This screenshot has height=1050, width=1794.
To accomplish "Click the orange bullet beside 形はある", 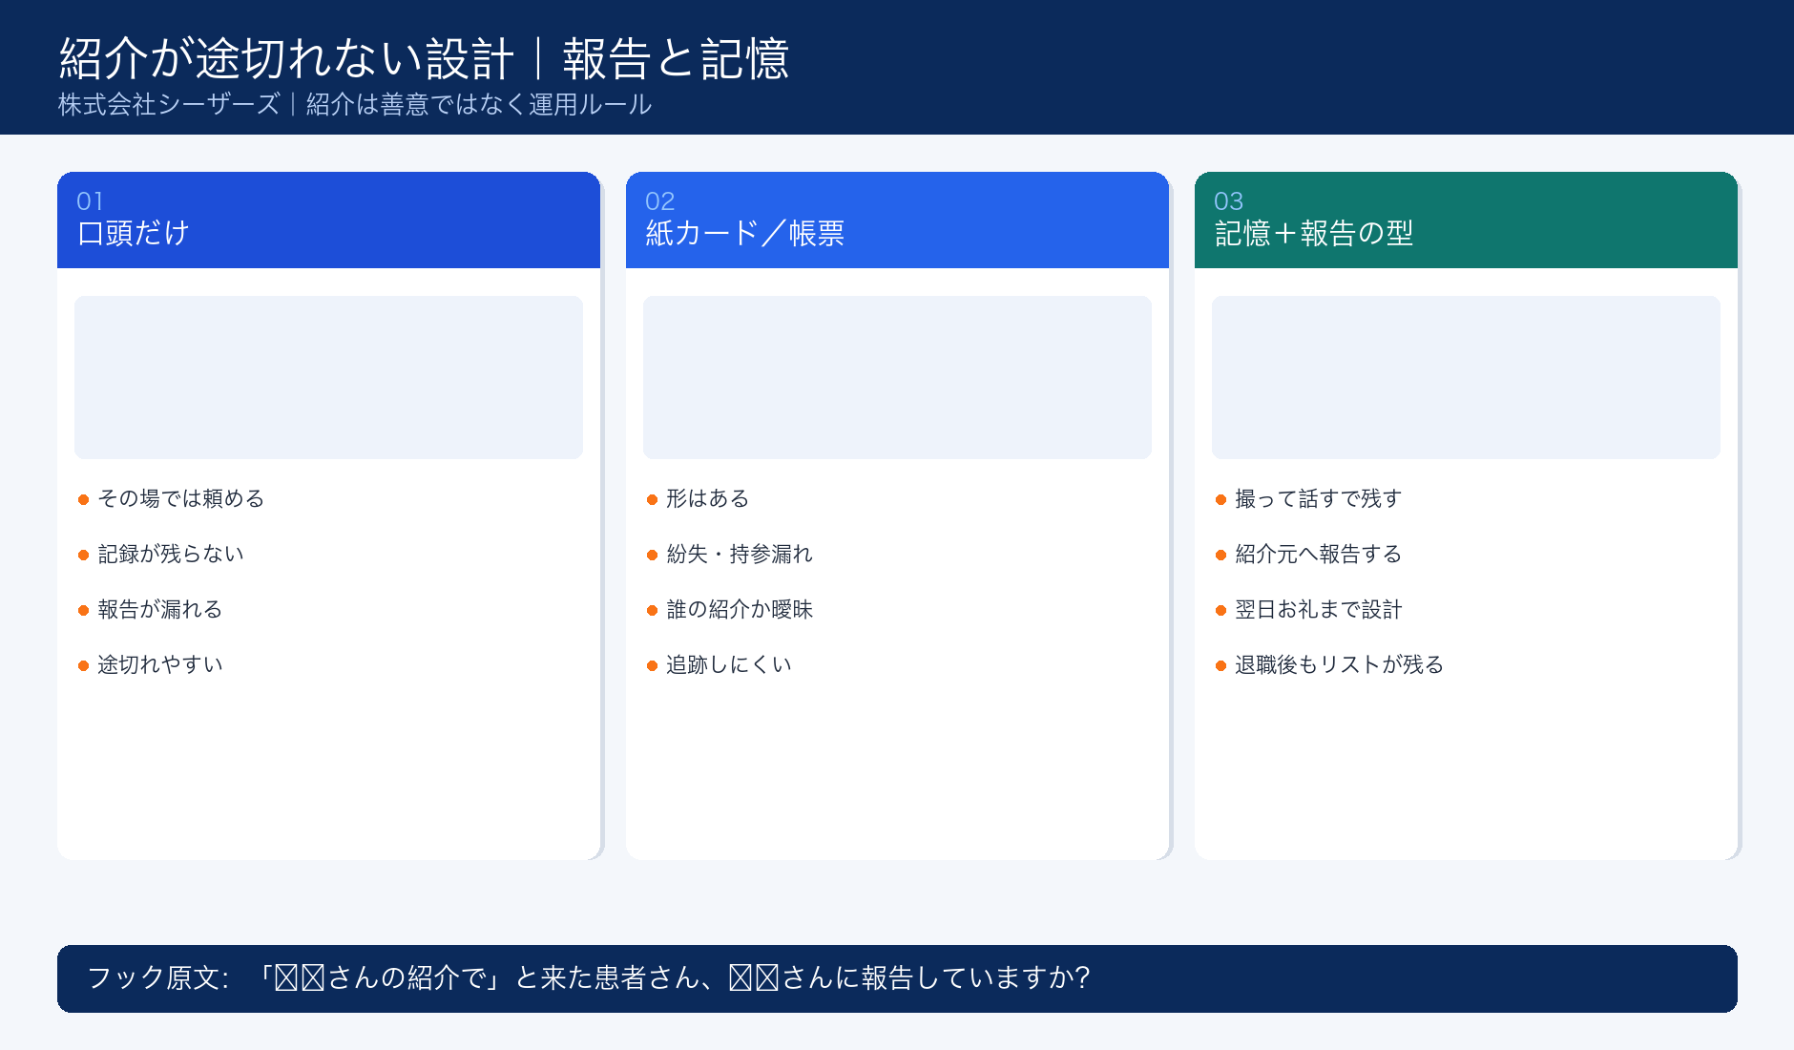I will coord(652,499).
